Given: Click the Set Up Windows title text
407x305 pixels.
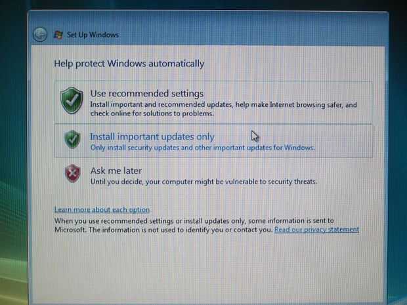Looking at the screenshot, I should (93, 35).
